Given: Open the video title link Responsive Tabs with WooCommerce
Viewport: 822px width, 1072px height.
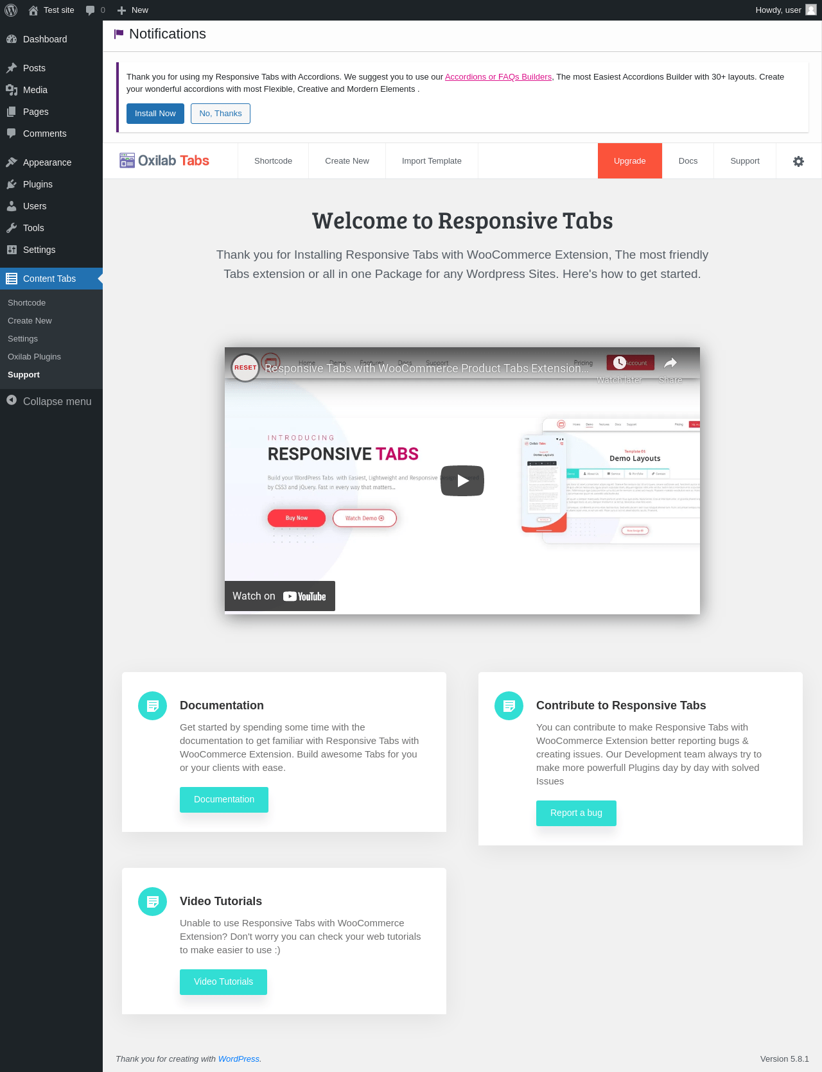Looking at the screenshot, I should pyautogui.click(x=426, y=368).
